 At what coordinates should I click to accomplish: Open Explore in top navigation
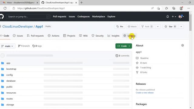coord(111,16)
